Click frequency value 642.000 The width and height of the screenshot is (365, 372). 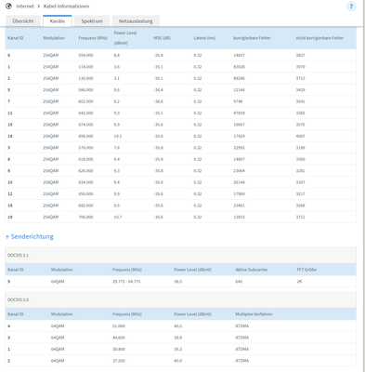[x=85, y=113]
